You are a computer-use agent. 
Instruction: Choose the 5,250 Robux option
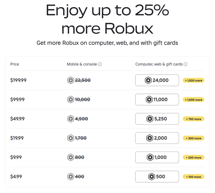157,119
